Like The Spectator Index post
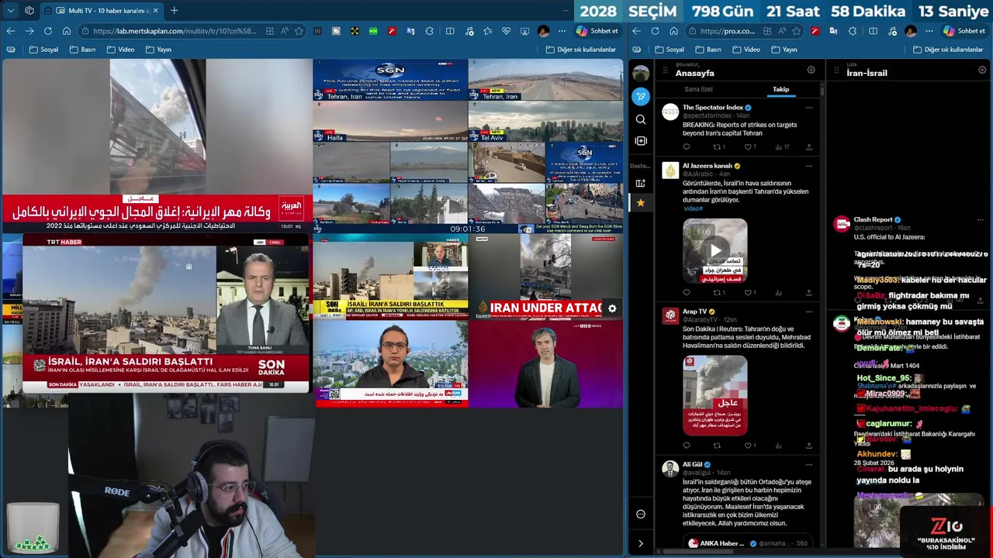Viewport: 993px width, 558px height. 748,146
